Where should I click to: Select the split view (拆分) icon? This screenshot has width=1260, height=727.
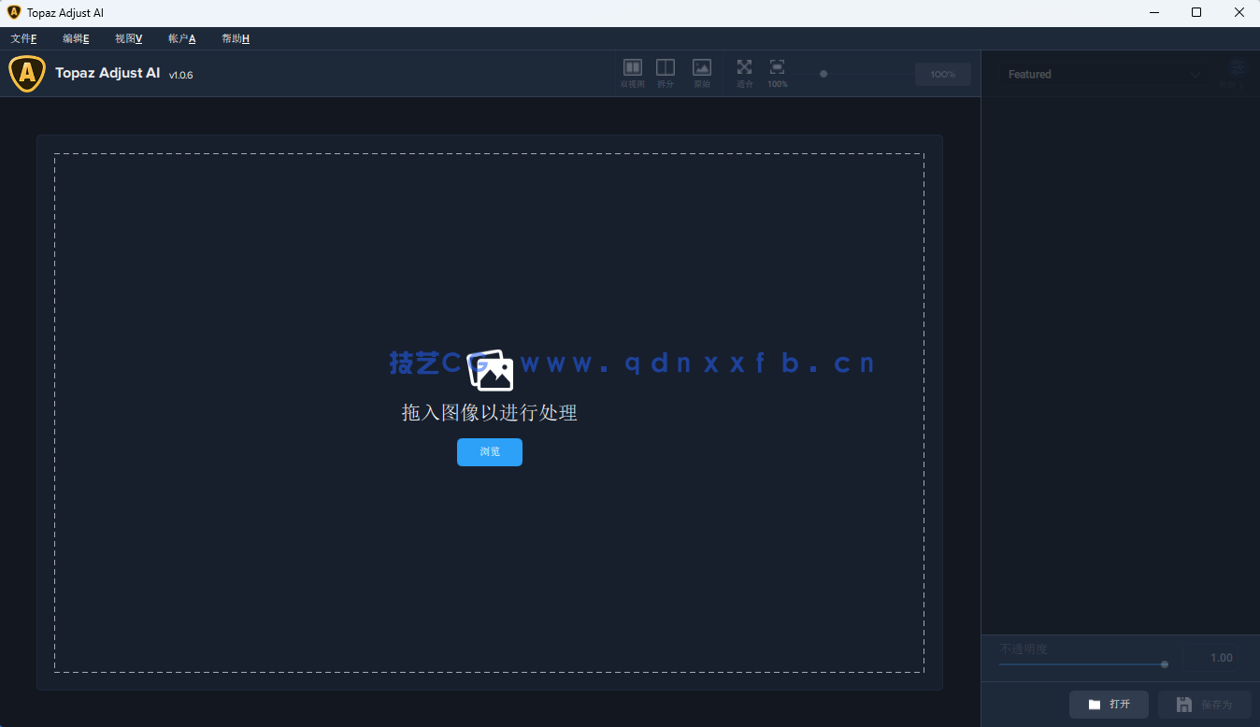click(666, 68)
